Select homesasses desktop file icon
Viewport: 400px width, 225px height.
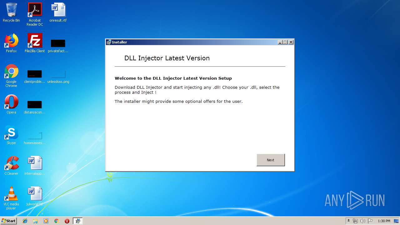[x=35, y=138]
